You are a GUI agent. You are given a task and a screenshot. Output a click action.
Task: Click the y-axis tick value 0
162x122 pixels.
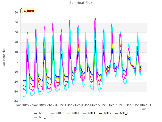pyautogui.click(x=17, y=62)
